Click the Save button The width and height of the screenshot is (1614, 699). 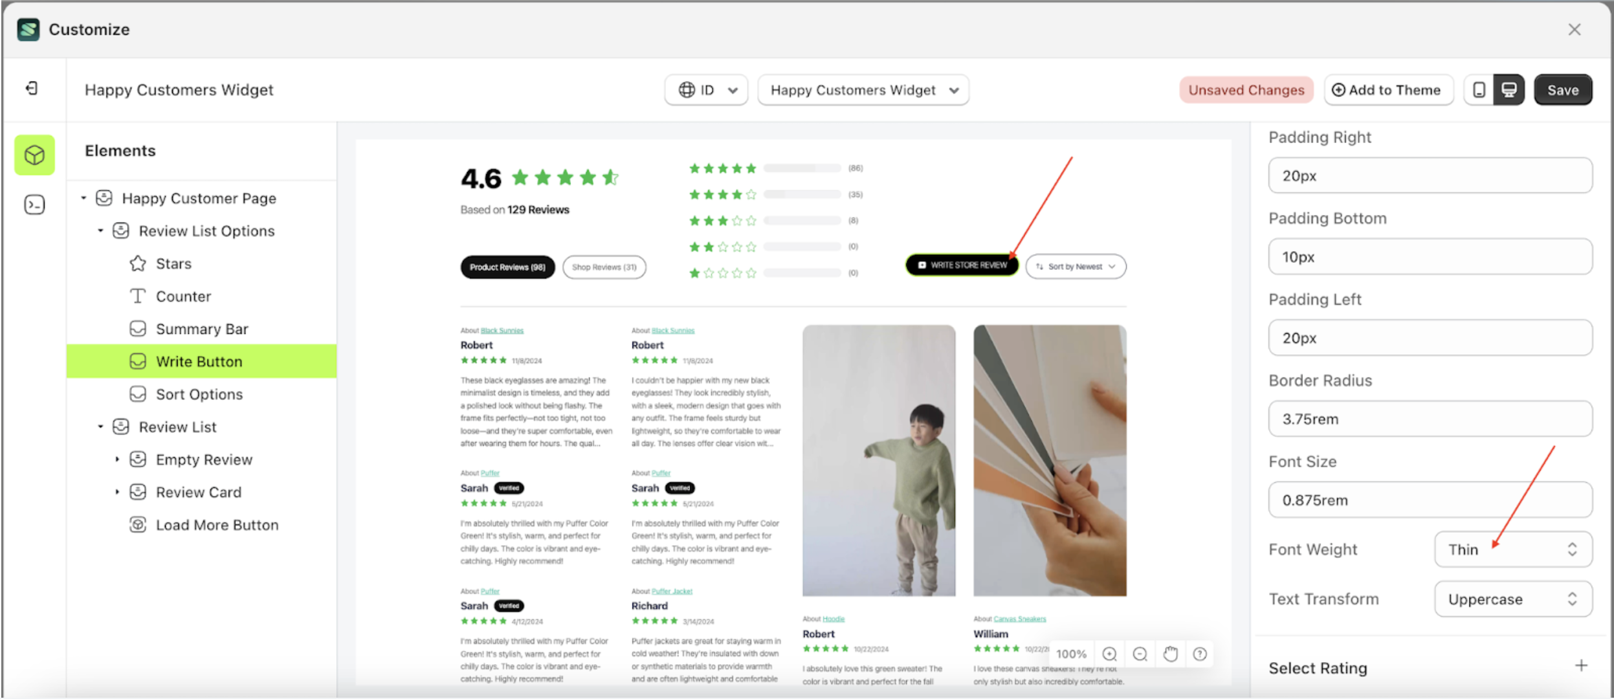click(x=1562, y=89)
